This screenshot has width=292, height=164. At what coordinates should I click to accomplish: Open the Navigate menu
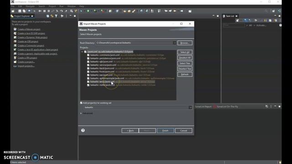pyautogui.click(x=30, y=6)
